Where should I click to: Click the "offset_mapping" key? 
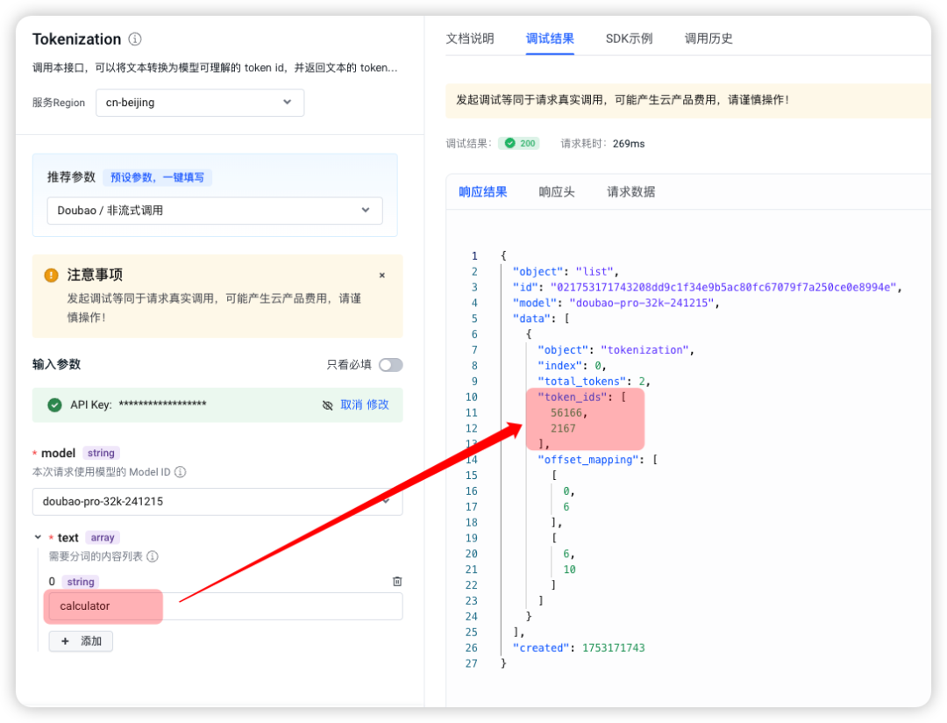pos(587,460)
